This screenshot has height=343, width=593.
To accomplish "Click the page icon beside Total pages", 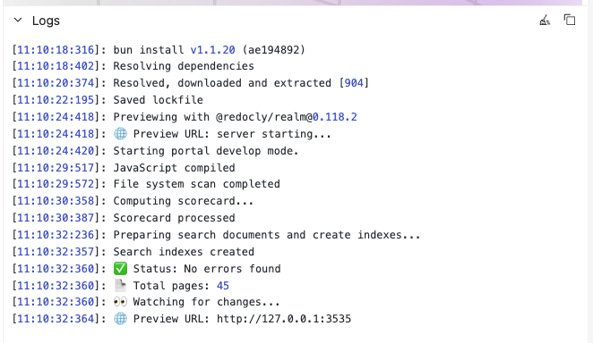I will (x=120, y=286).
